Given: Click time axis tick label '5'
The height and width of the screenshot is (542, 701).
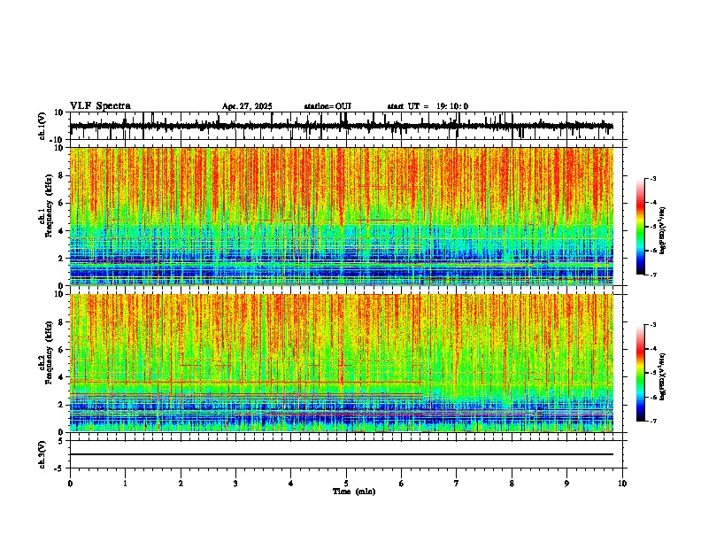Looking at the screenshot, I should pyautogui.click(x=346, y=484).
